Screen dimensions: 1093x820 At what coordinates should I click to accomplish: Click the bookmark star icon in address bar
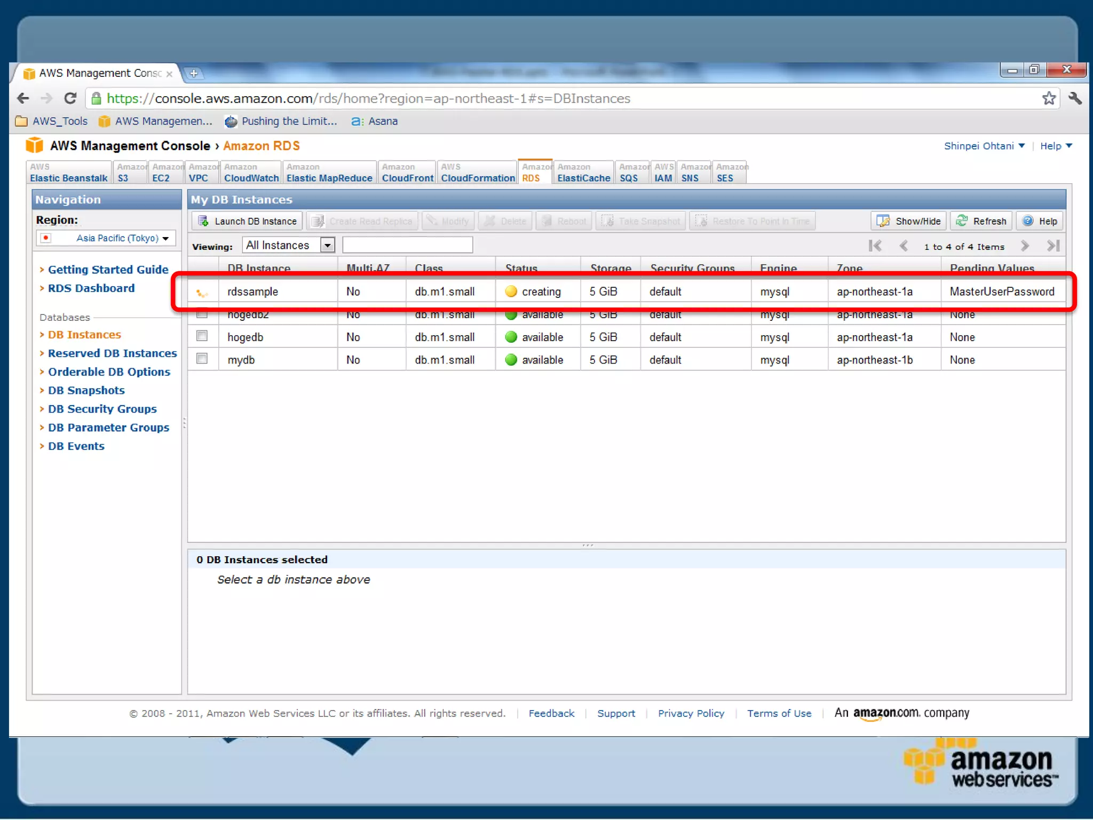pos(1049,99)
